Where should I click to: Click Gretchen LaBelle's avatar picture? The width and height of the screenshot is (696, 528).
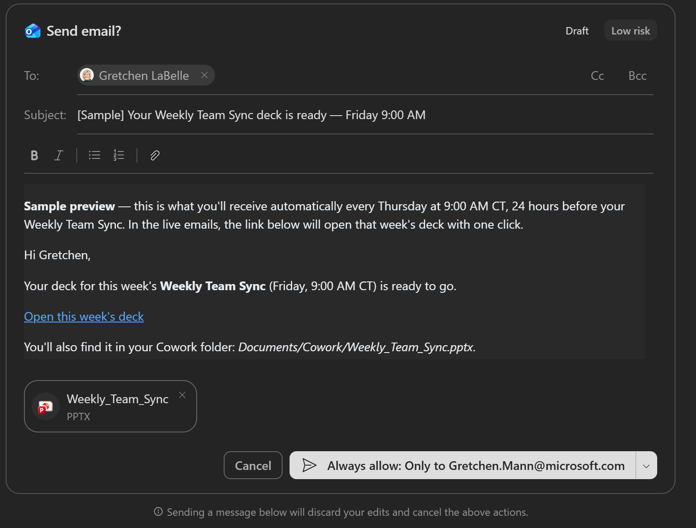(x=87, y=75)
